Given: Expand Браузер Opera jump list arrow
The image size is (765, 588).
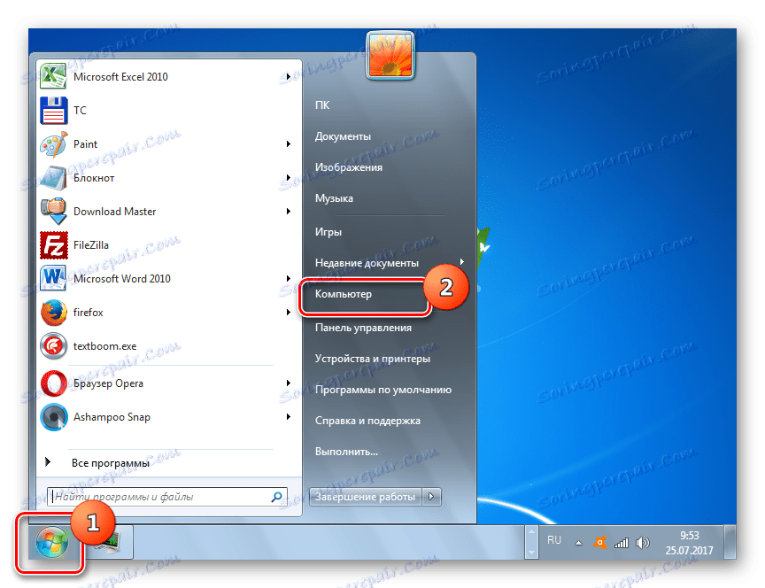Looking at the screenshot, I should point(289,383).
